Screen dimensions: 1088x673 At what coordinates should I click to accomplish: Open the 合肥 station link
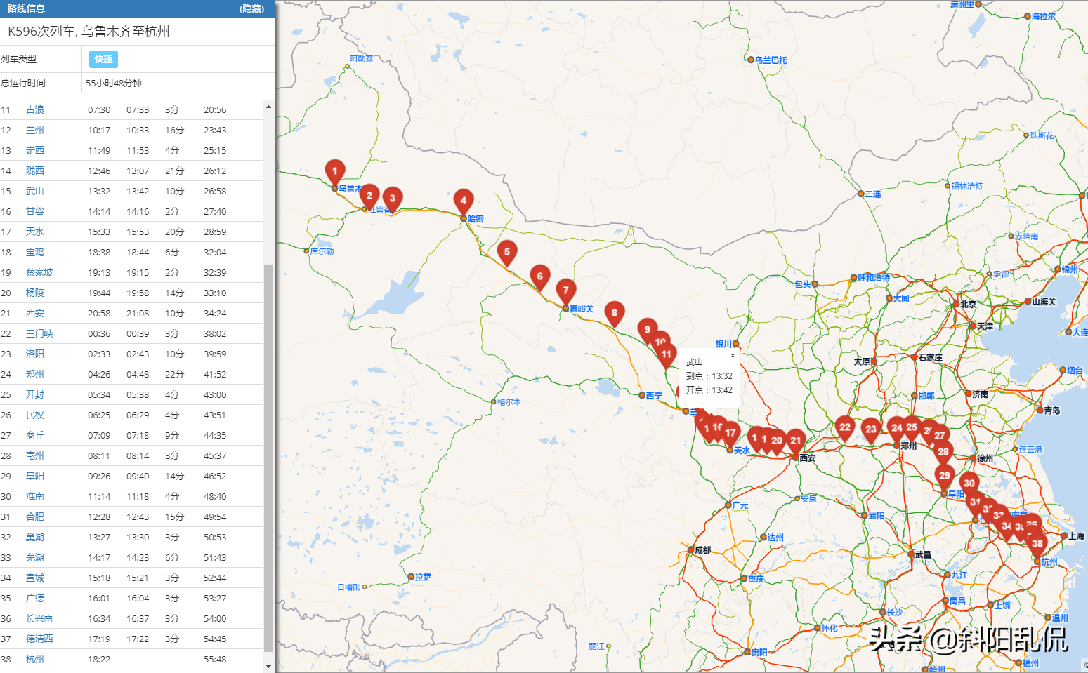(x=34, y=517)
